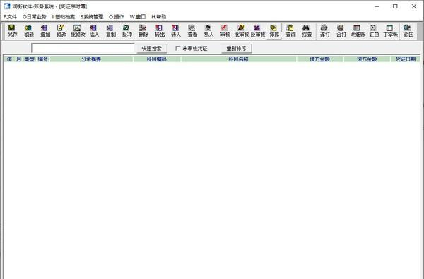Refresh the list with the 刷新 icon
The width and height of the screenshot is (424, 279).
pyautogui.click(x=29, y=31)
